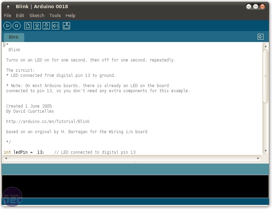Select the Blink sketch tab
Screen dimensions: 272x209
(x=14, y=37)
